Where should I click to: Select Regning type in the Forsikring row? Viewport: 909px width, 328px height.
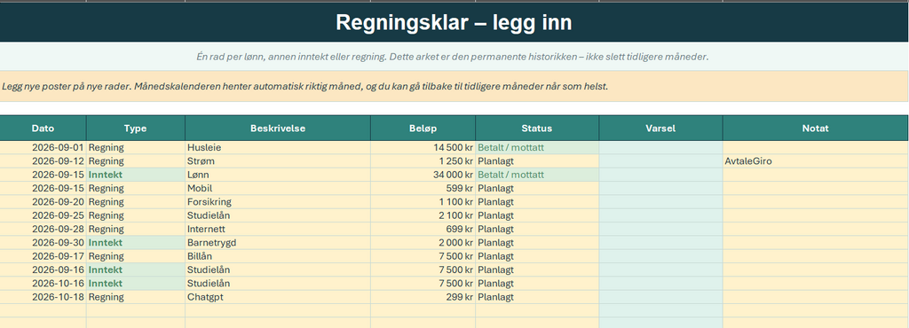136,202
